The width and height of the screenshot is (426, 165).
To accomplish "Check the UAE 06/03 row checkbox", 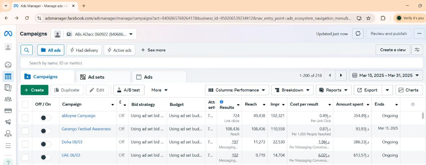I will [x=25, y=157].
